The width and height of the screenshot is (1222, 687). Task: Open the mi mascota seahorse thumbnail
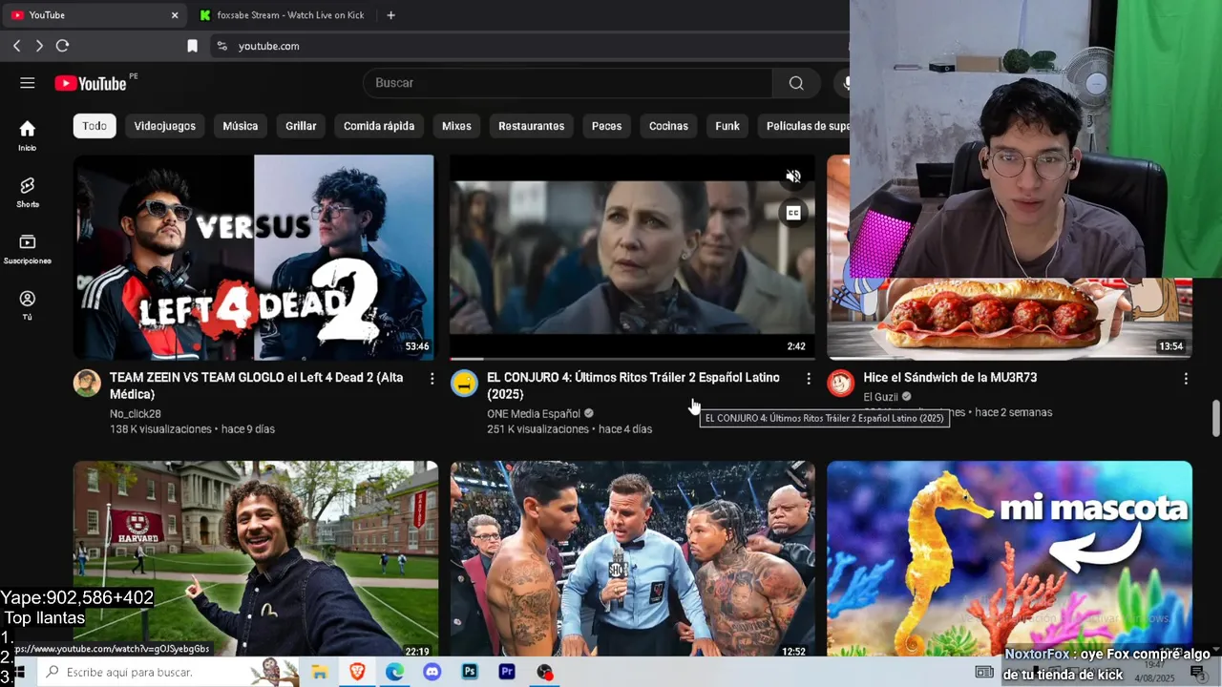tap(1009, 559)
